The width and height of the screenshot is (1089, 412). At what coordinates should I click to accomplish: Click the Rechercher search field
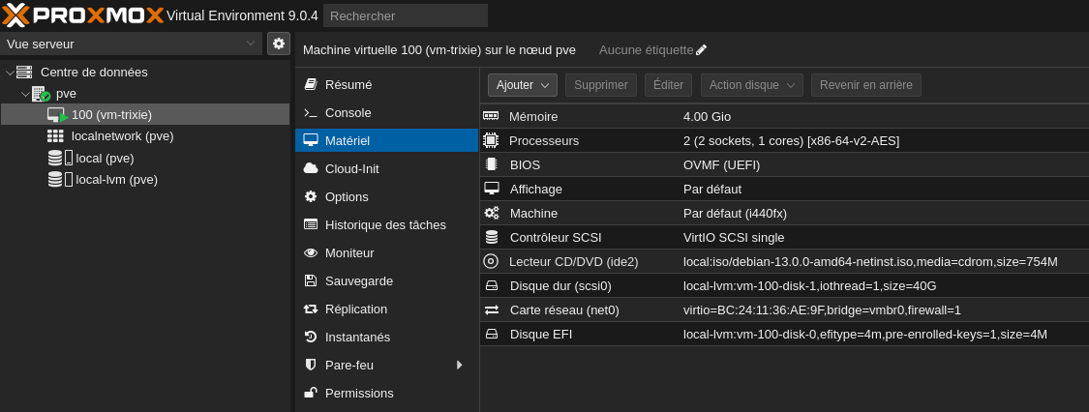click(x=406, y=15)
